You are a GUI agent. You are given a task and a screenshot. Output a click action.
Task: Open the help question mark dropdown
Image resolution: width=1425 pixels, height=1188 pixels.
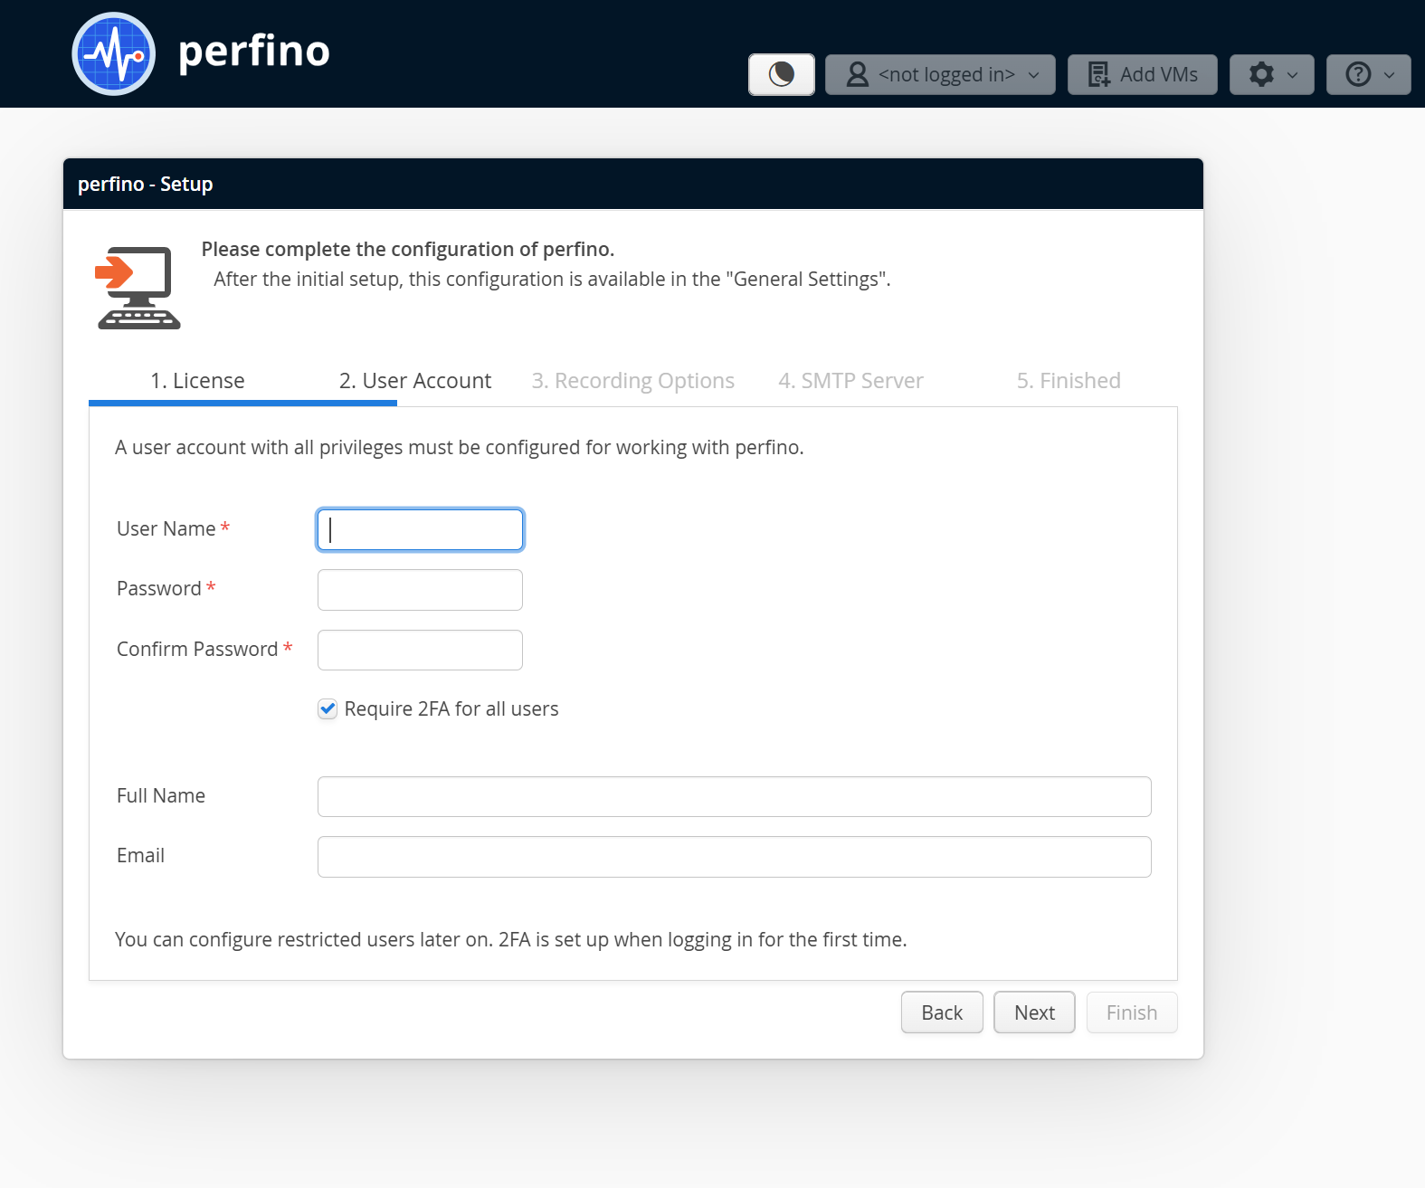click(x=1368, y=74)
